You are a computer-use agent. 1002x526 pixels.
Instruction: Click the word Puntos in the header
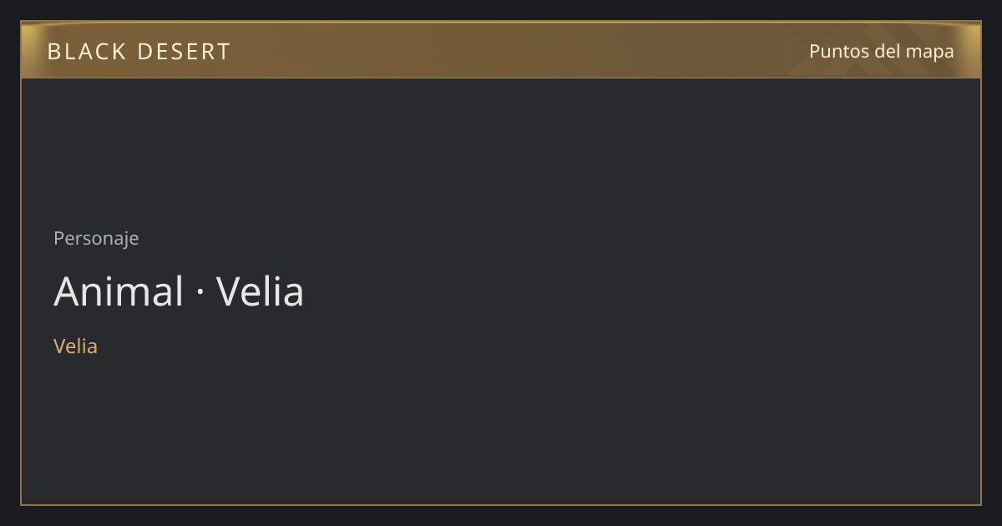coord(838,51)
